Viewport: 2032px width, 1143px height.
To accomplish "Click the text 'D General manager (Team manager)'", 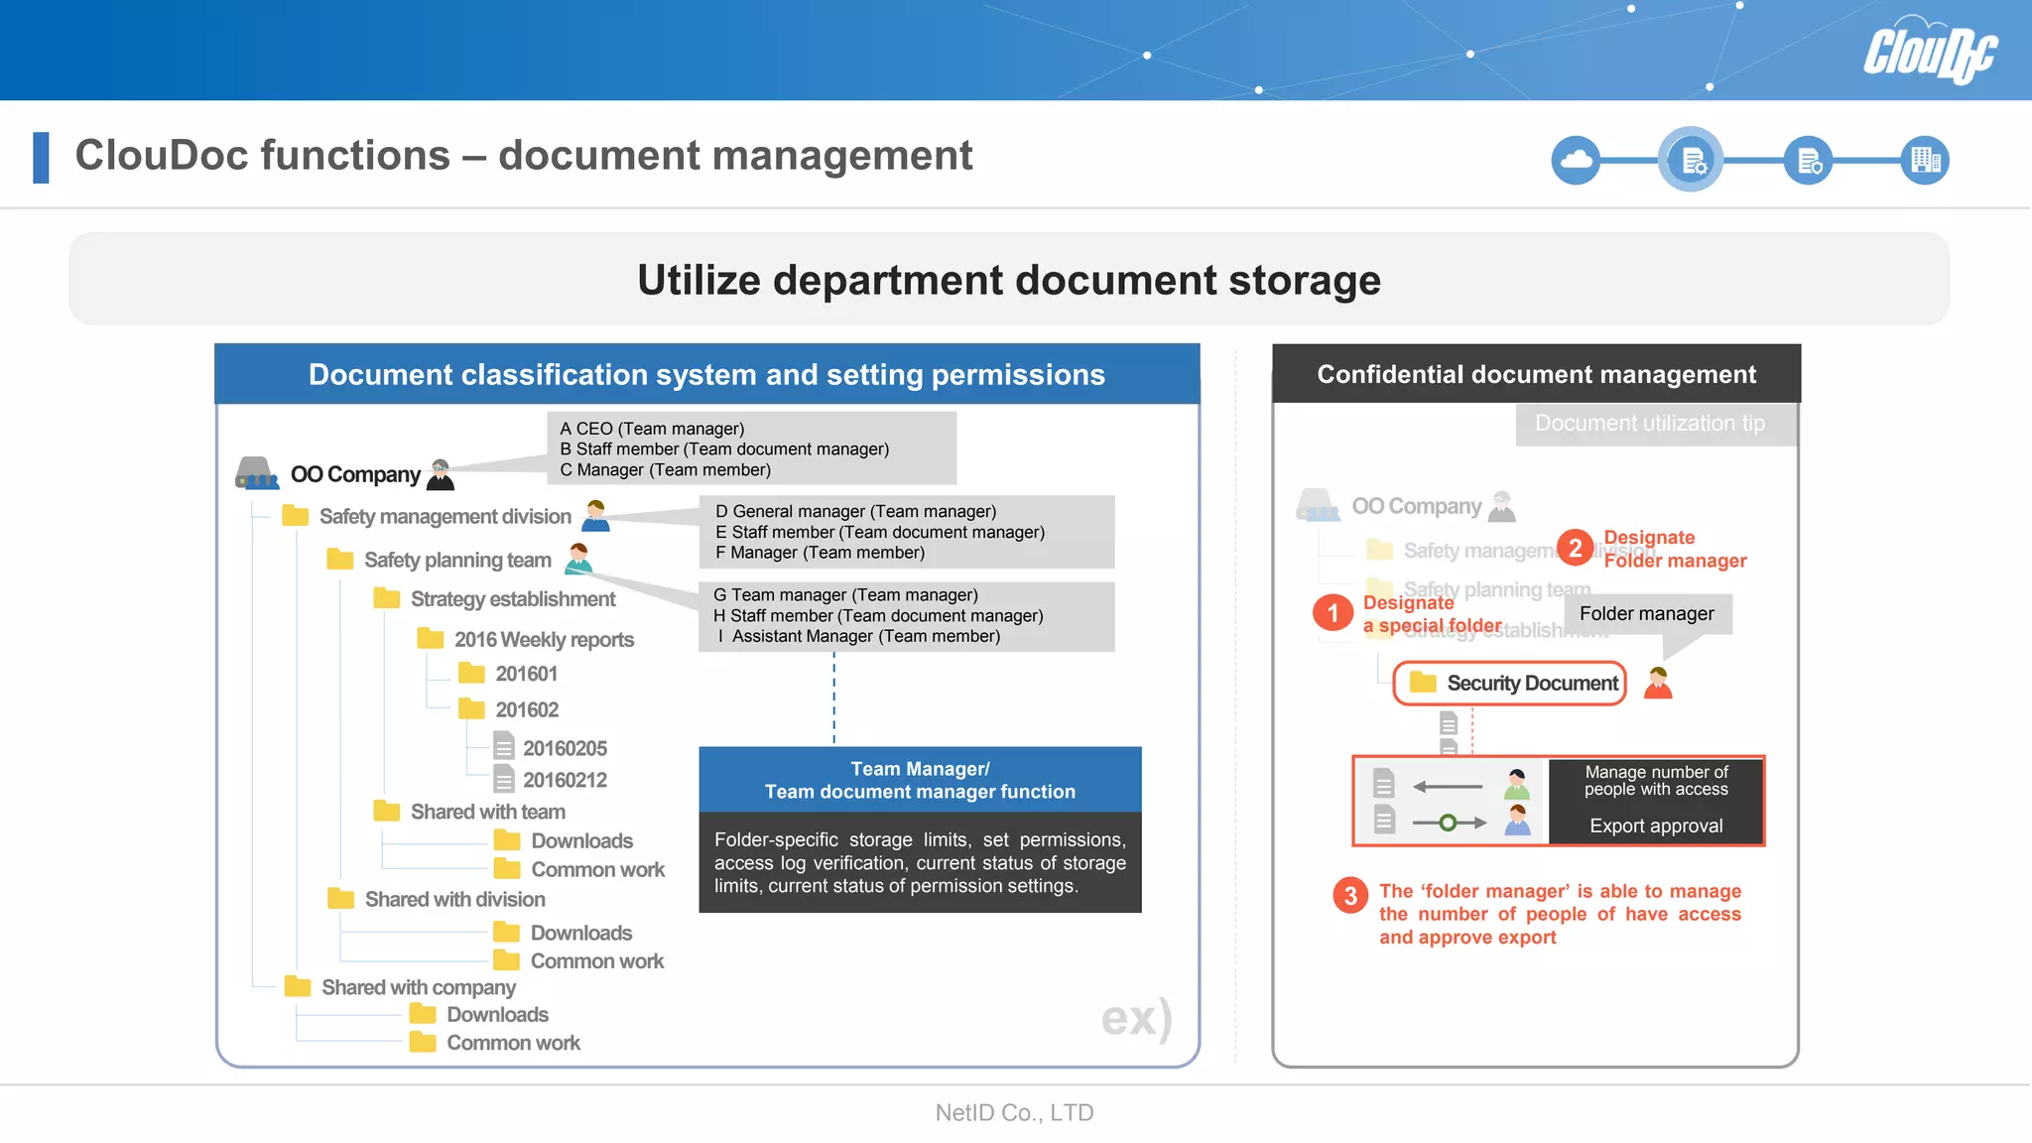I will coord(855,511).
